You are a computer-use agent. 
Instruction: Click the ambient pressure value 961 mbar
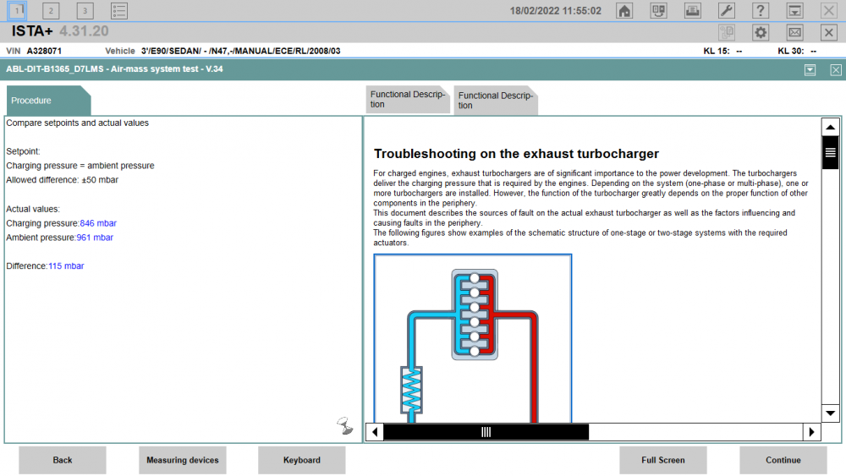[x=95, y=238]
